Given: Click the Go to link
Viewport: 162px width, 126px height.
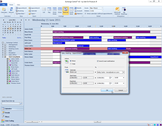Looking at the screenshot, I should [x=19, y=38].
